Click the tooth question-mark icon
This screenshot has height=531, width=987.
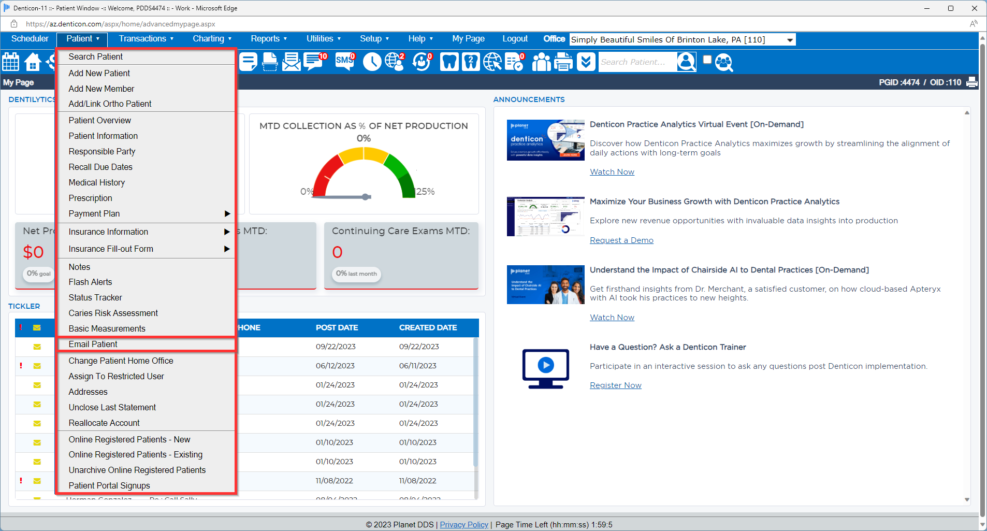(471, 62)
